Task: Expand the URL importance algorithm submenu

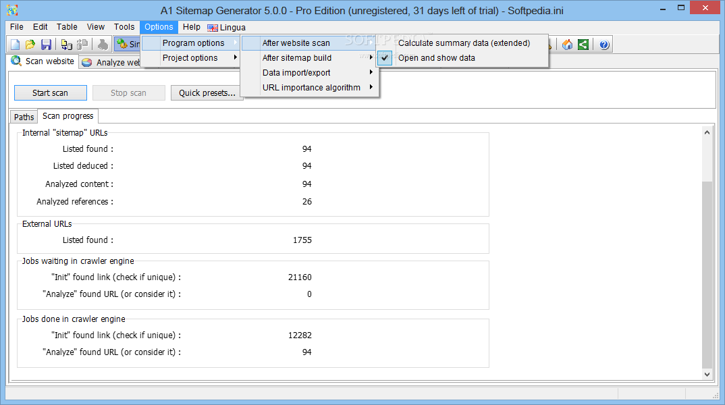Action: (x=308, y=87)
